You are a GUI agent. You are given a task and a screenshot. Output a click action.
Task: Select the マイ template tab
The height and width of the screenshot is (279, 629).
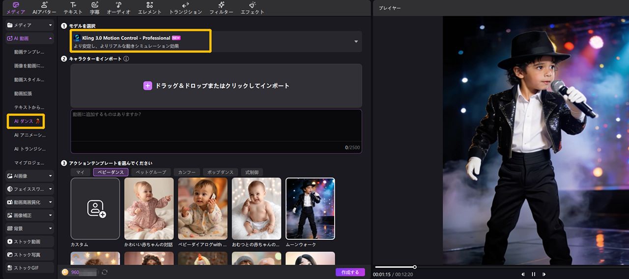pyautogui.click(x=81, y=173)
